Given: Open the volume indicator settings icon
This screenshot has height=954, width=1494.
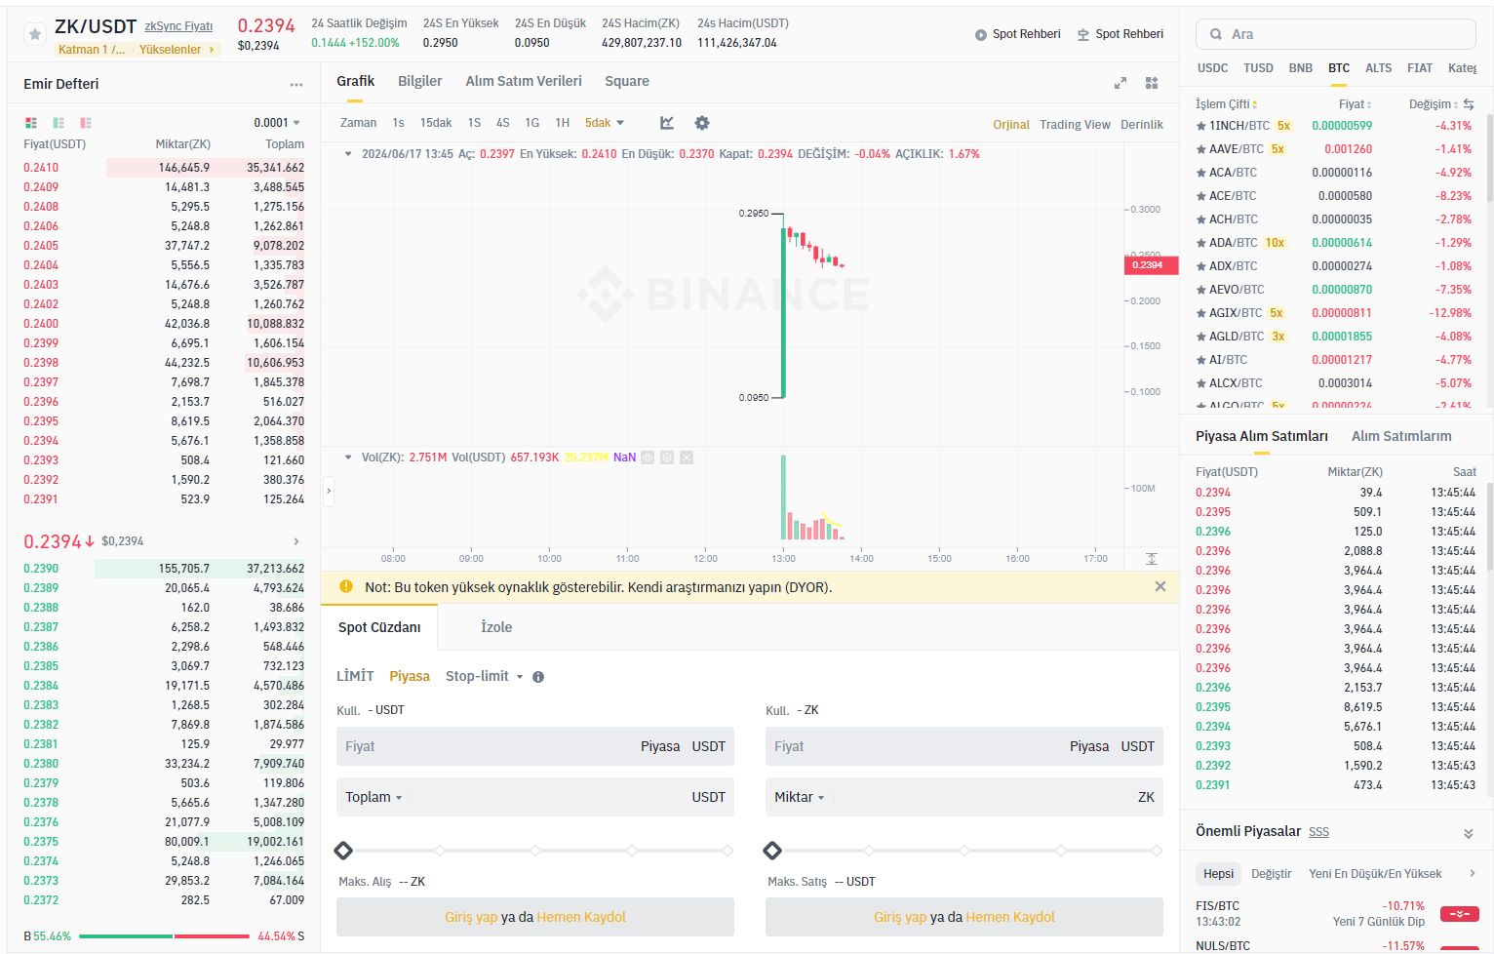Looking at the screenshot, I should pos(667,457).
